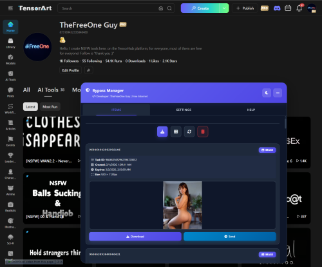Switch to the ITEMS tab
This screenshot has height=267, width=322.
click(116, 110)
